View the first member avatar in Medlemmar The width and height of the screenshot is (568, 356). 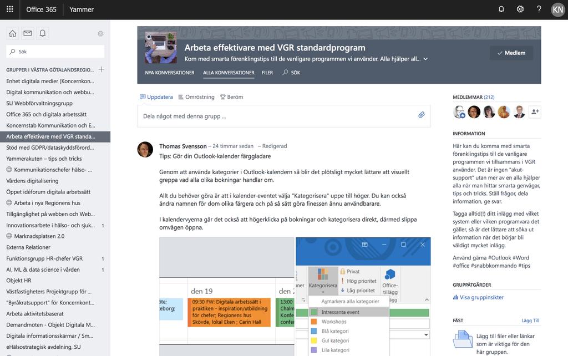[x=459, y=112]
